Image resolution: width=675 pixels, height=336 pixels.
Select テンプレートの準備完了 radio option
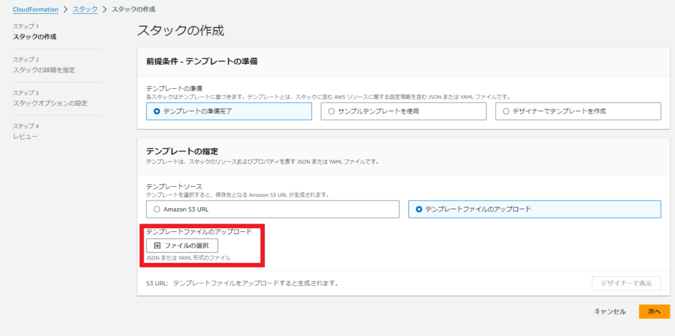(x=157, y=111)
